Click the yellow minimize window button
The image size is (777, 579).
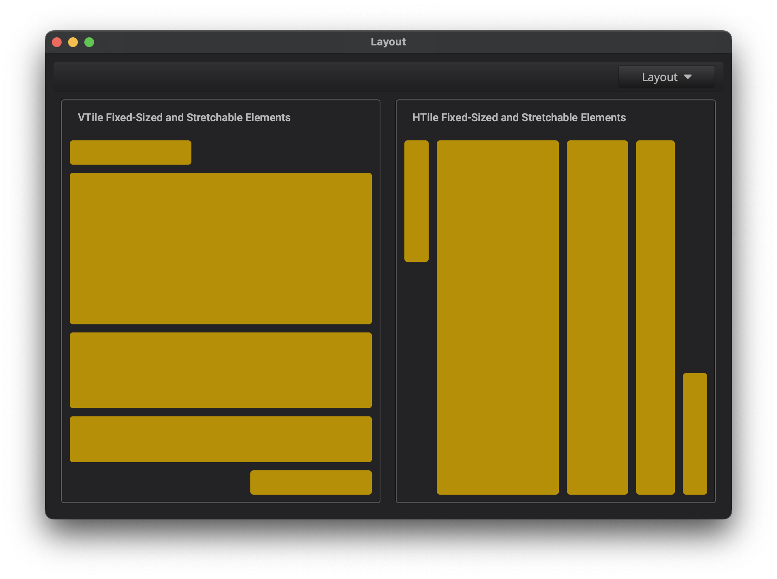point(73,42)
